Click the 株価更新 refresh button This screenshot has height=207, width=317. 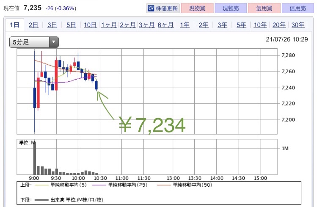coord(163,8)
